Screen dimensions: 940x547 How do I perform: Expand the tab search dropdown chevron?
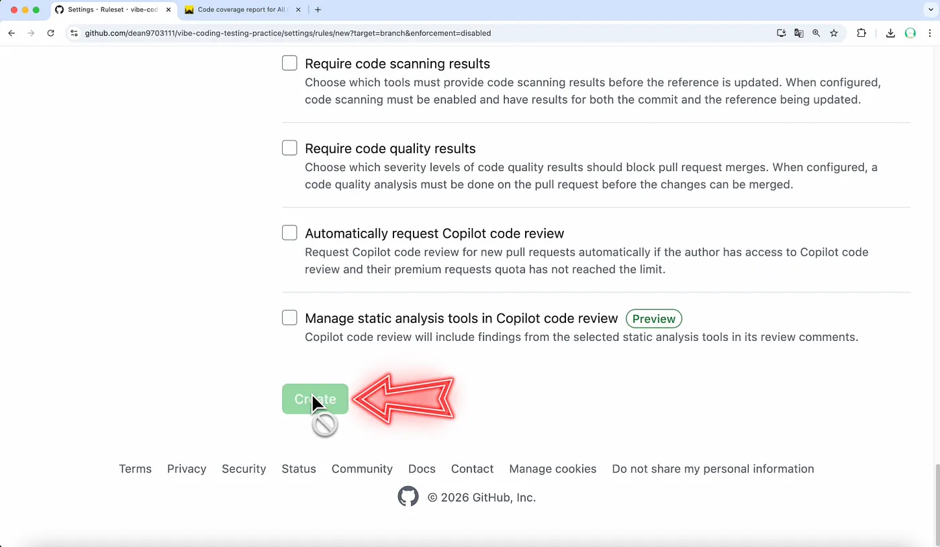(929, 9)
